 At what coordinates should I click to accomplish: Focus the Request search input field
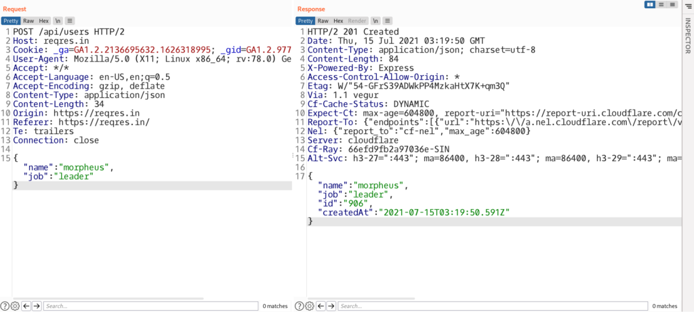(150, 306)
